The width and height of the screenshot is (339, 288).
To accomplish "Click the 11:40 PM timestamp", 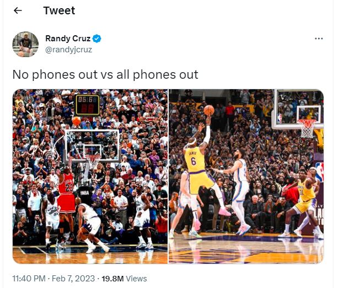I will (29, 279).
